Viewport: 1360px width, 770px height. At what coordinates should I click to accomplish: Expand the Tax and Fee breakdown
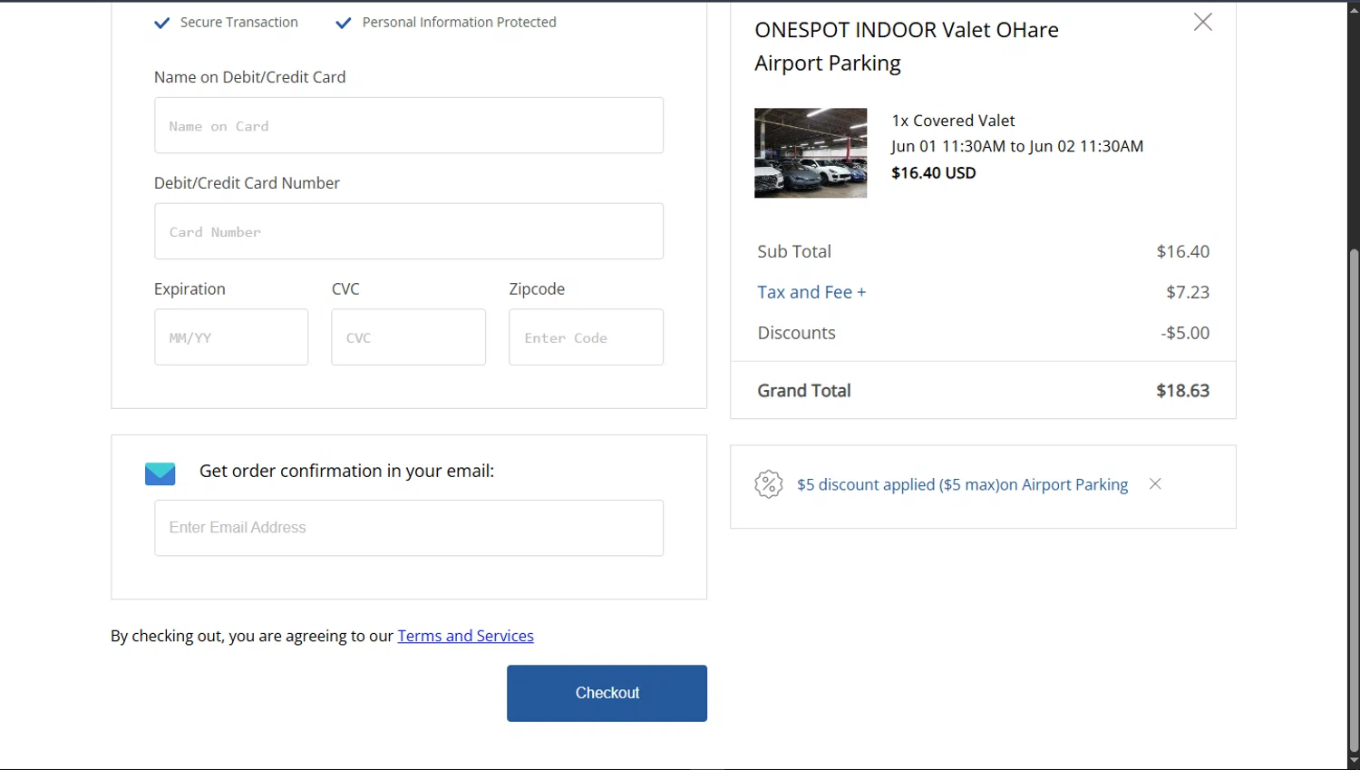(x=811, y=292)
